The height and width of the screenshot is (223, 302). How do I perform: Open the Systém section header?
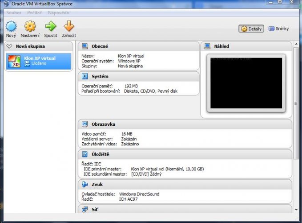[138, 76]
